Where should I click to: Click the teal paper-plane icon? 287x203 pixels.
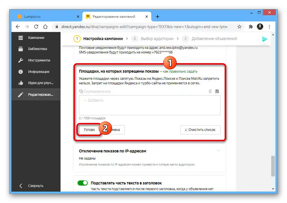pyautogui.click(x=264, y=39)
